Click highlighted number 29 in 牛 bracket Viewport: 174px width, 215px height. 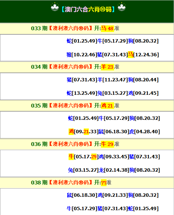coord(94,157)
